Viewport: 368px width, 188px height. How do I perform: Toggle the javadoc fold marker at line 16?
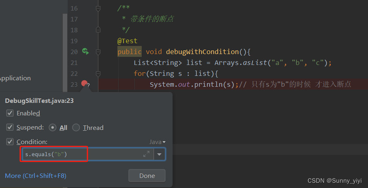(98, 8)
